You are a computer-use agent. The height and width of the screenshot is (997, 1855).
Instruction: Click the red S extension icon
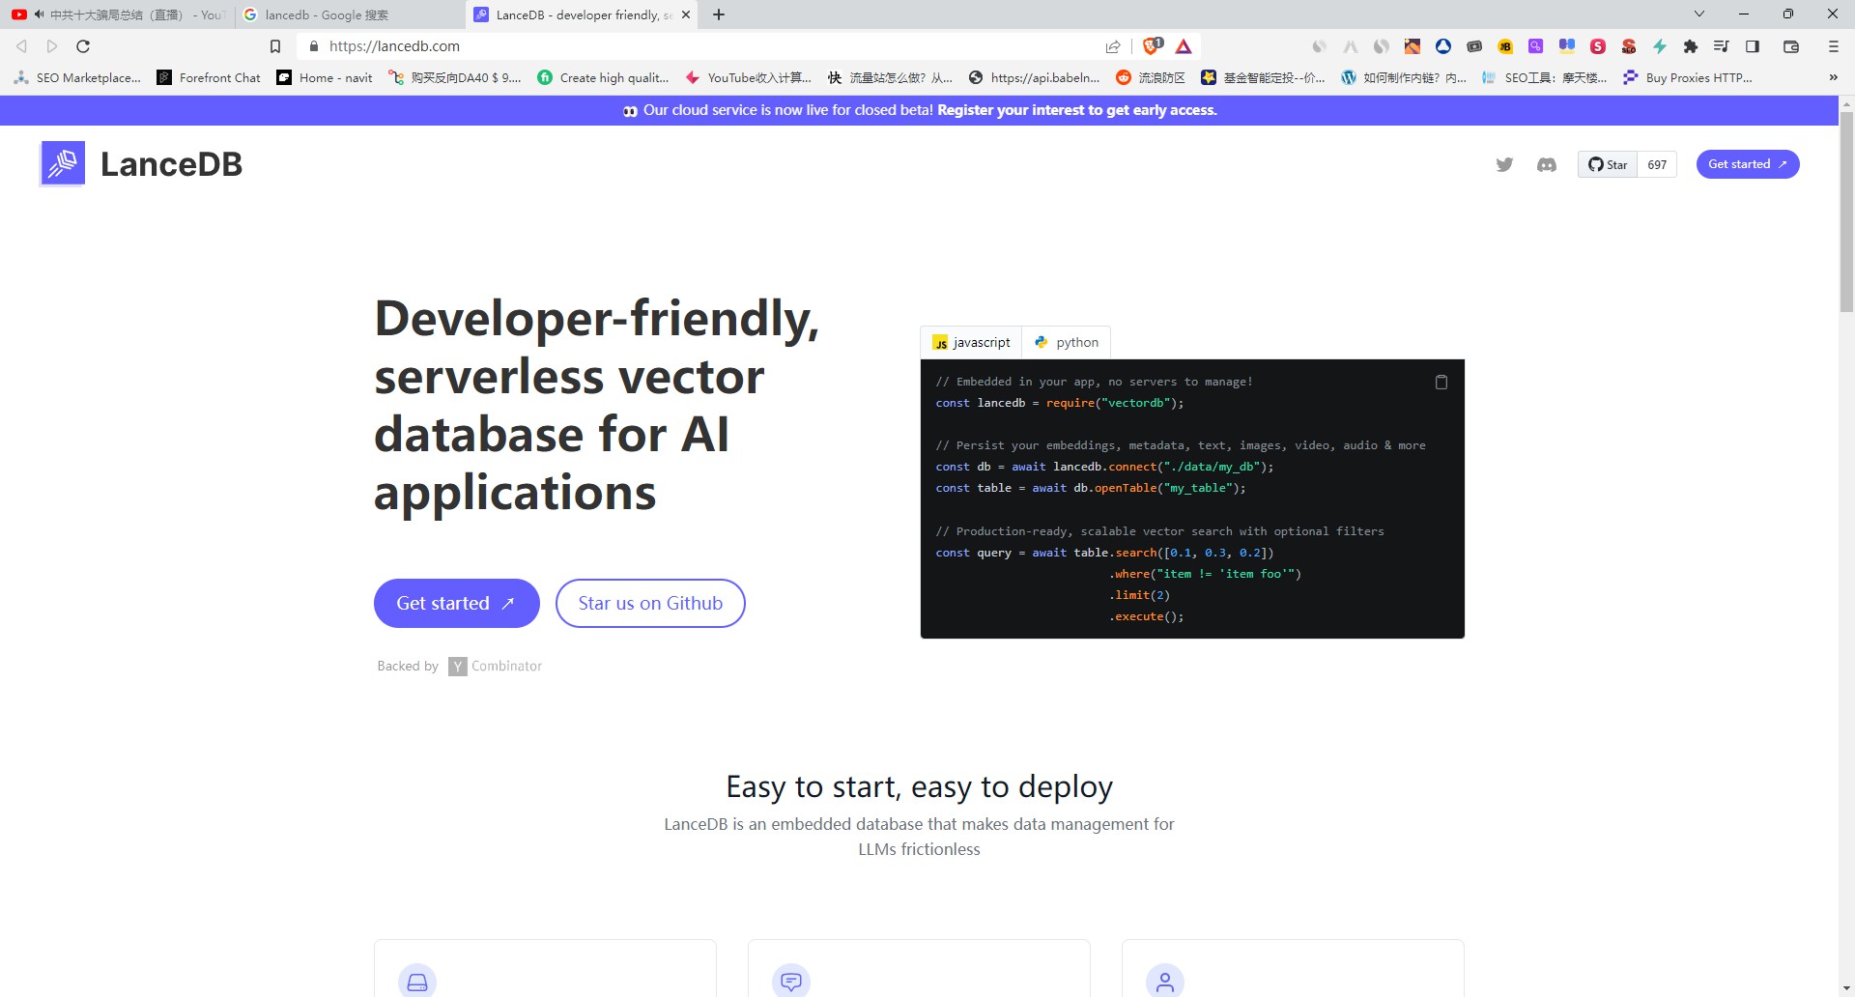1598,46
